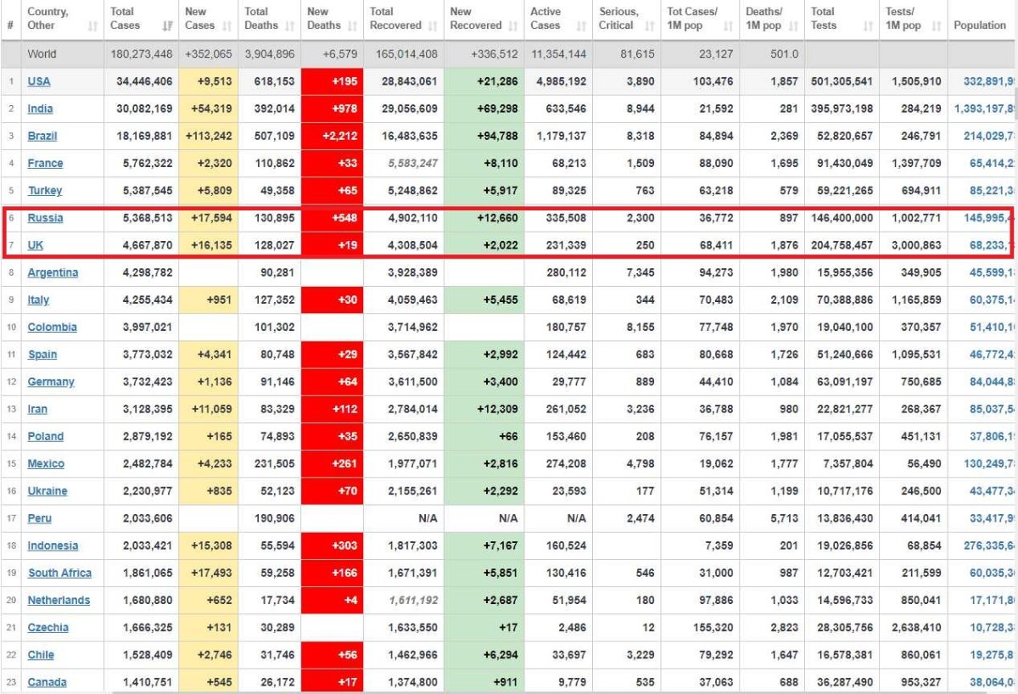Click Indonesia's new deaths cell +303

[x=333, y=546]
